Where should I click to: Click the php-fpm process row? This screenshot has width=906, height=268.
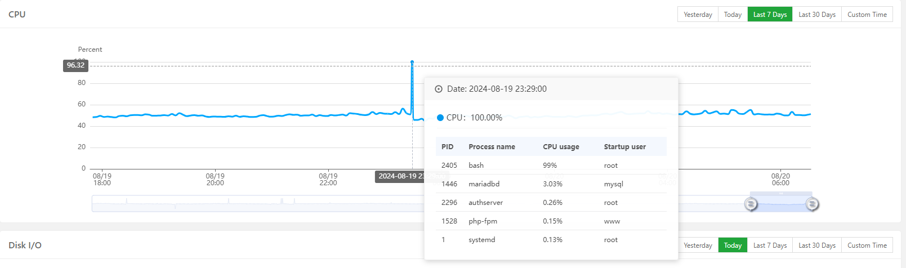pyautogui.click(x=551, y=221)
